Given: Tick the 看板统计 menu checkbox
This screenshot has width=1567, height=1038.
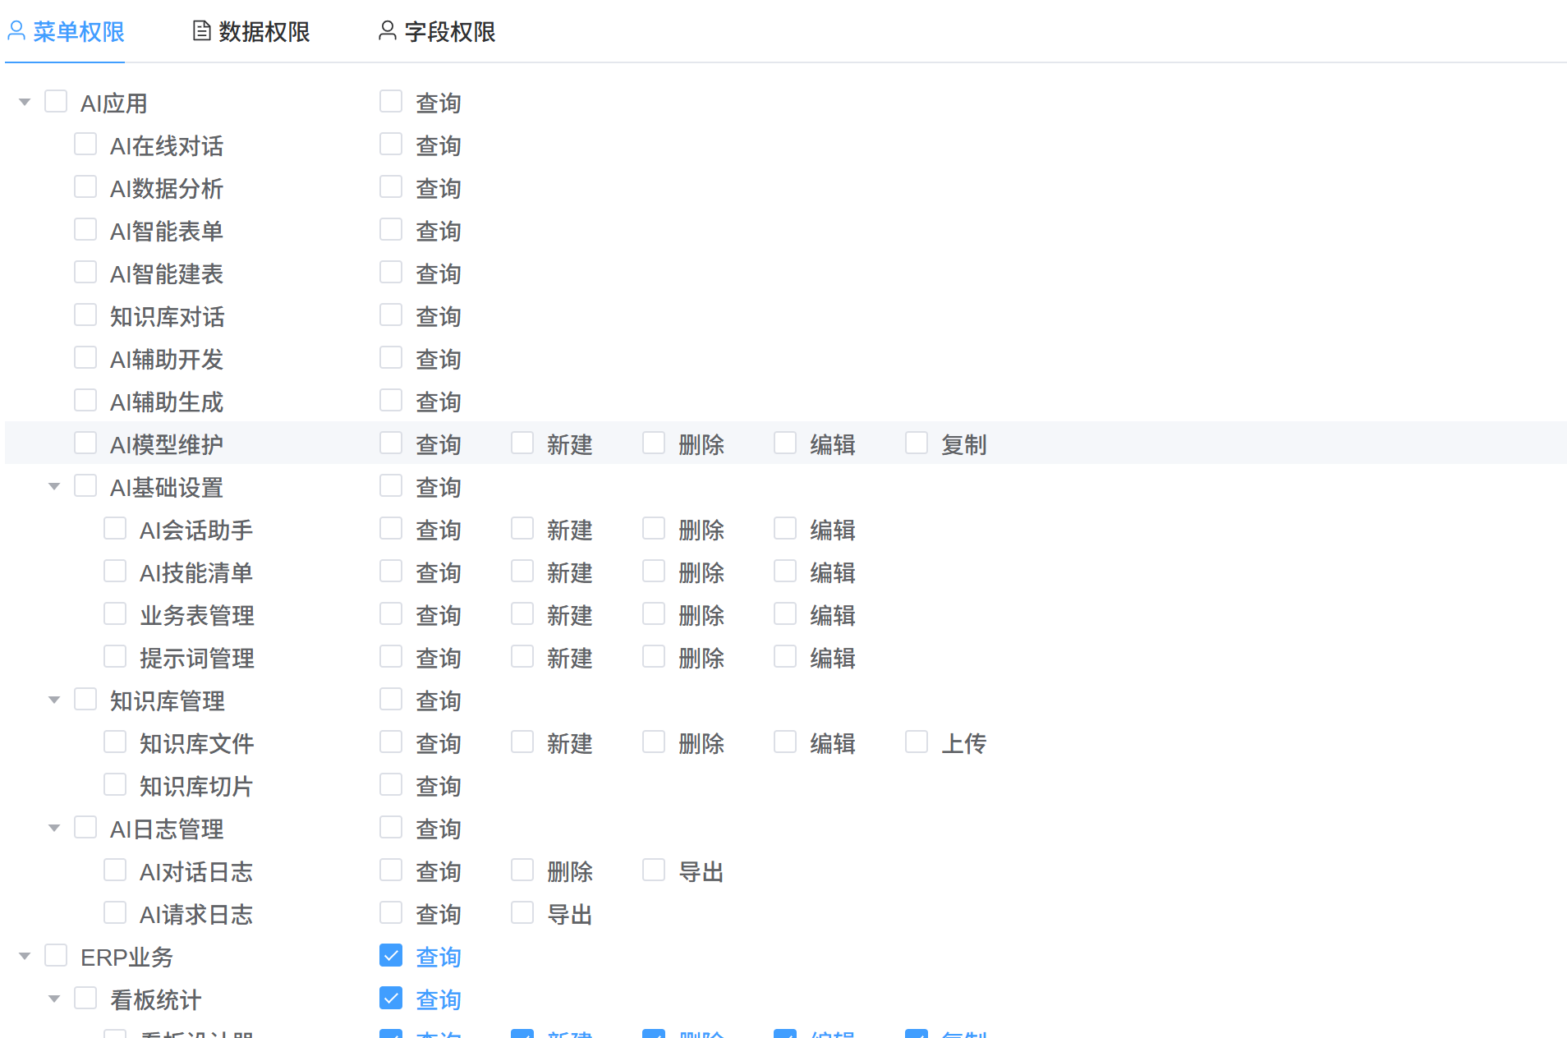Looking at the screenshot, I should tap(85, 999).
